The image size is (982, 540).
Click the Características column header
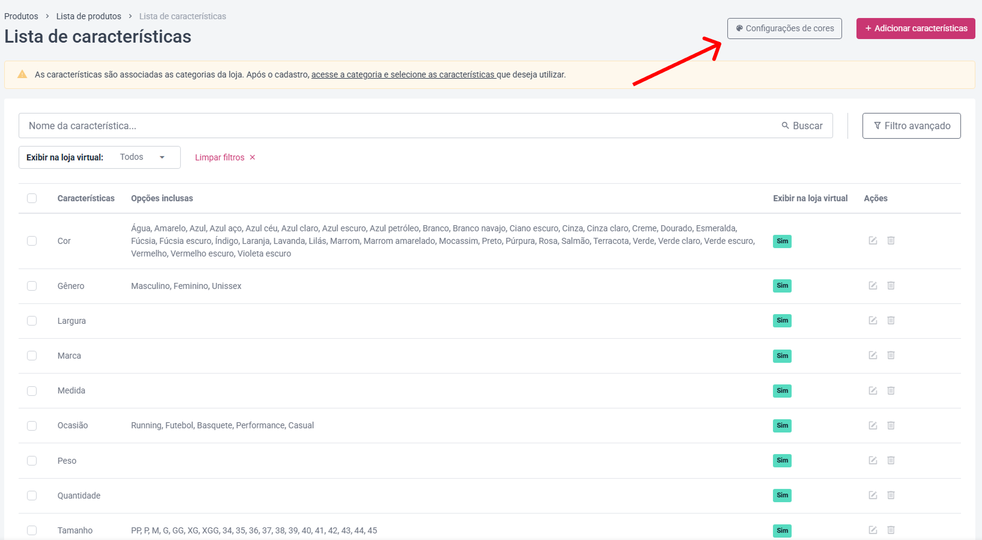click(x=86, y=198)
